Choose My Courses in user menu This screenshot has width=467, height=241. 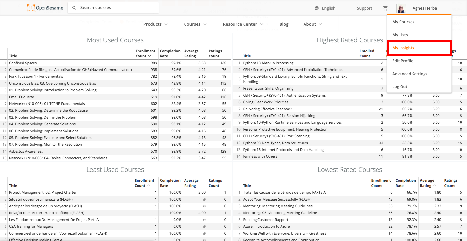[x=403, y=22]
